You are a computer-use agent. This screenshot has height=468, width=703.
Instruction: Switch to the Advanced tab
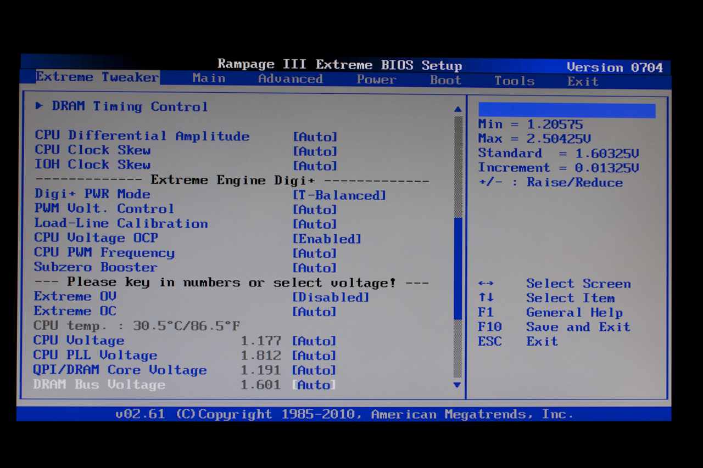click(291, 78)
